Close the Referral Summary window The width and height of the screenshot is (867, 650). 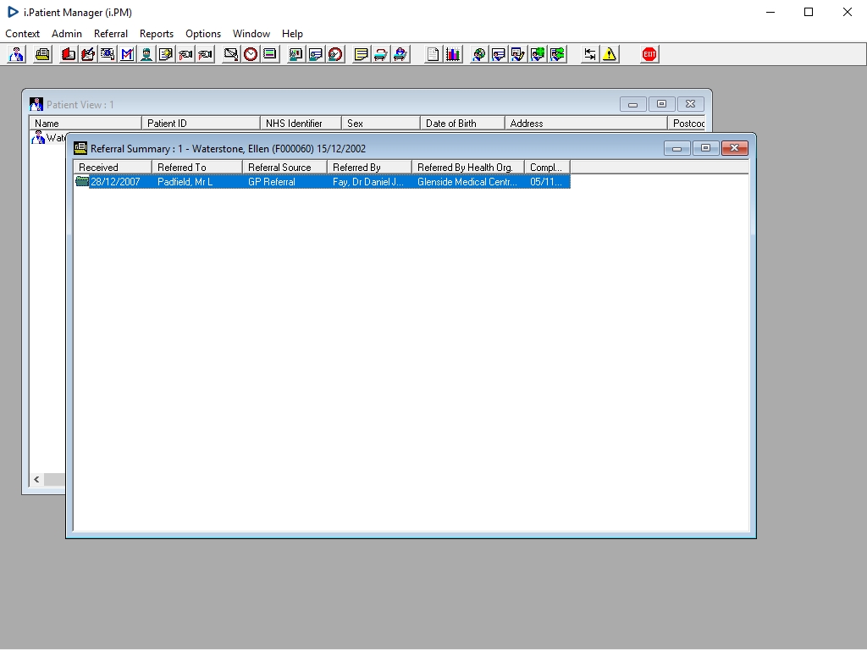[x=734, y=147]
